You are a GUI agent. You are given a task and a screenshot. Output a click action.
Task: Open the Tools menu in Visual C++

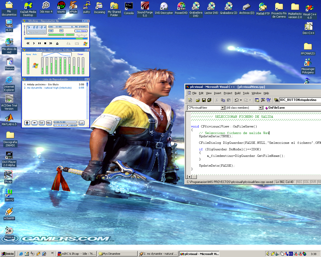[246, 93]
